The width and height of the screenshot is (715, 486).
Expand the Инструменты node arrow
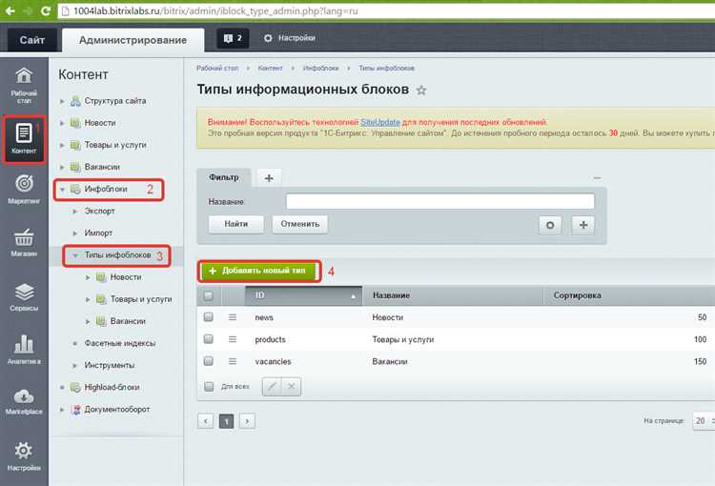coord(75,365)
